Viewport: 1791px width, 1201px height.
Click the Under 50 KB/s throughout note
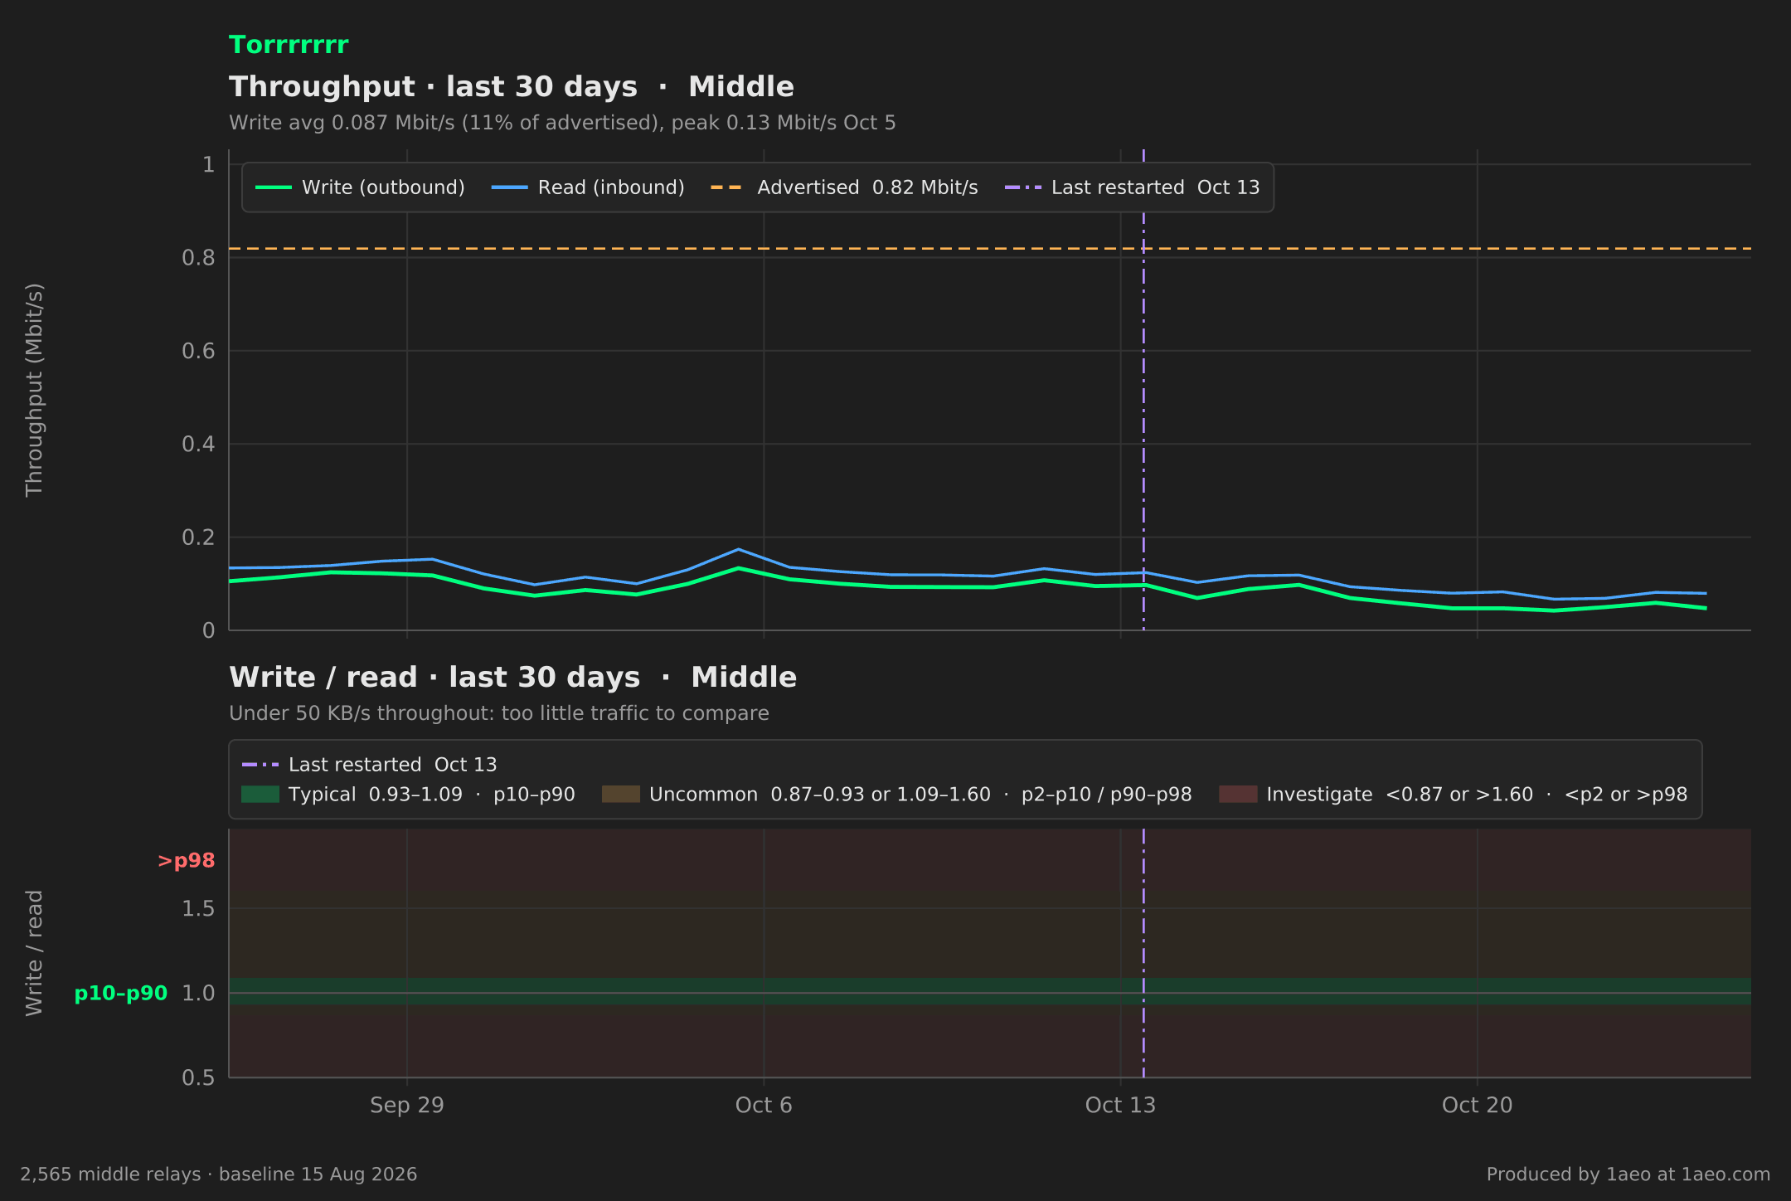tap(499, 713)
